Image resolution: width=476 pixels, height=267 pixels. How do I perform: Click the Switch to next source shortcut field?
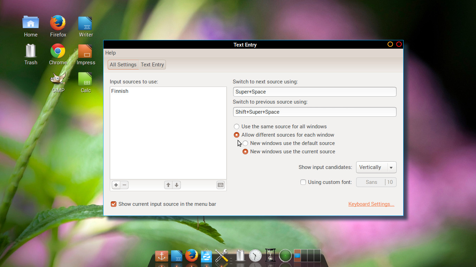tap(314, 92)
